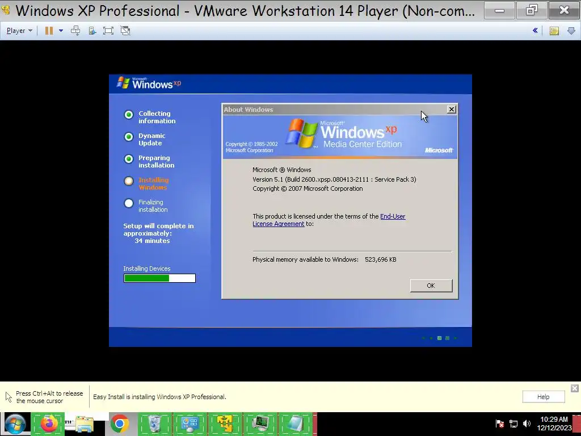Click the memory value 523,696 KB
The image size is (581, 436).
pyautogui.click(x=381, y=259)
